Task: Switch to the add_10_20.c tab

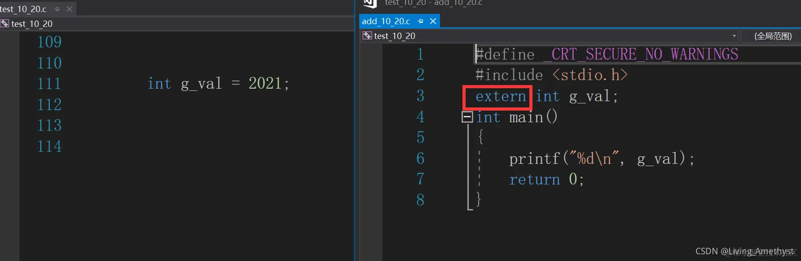Action: point(386,21)
